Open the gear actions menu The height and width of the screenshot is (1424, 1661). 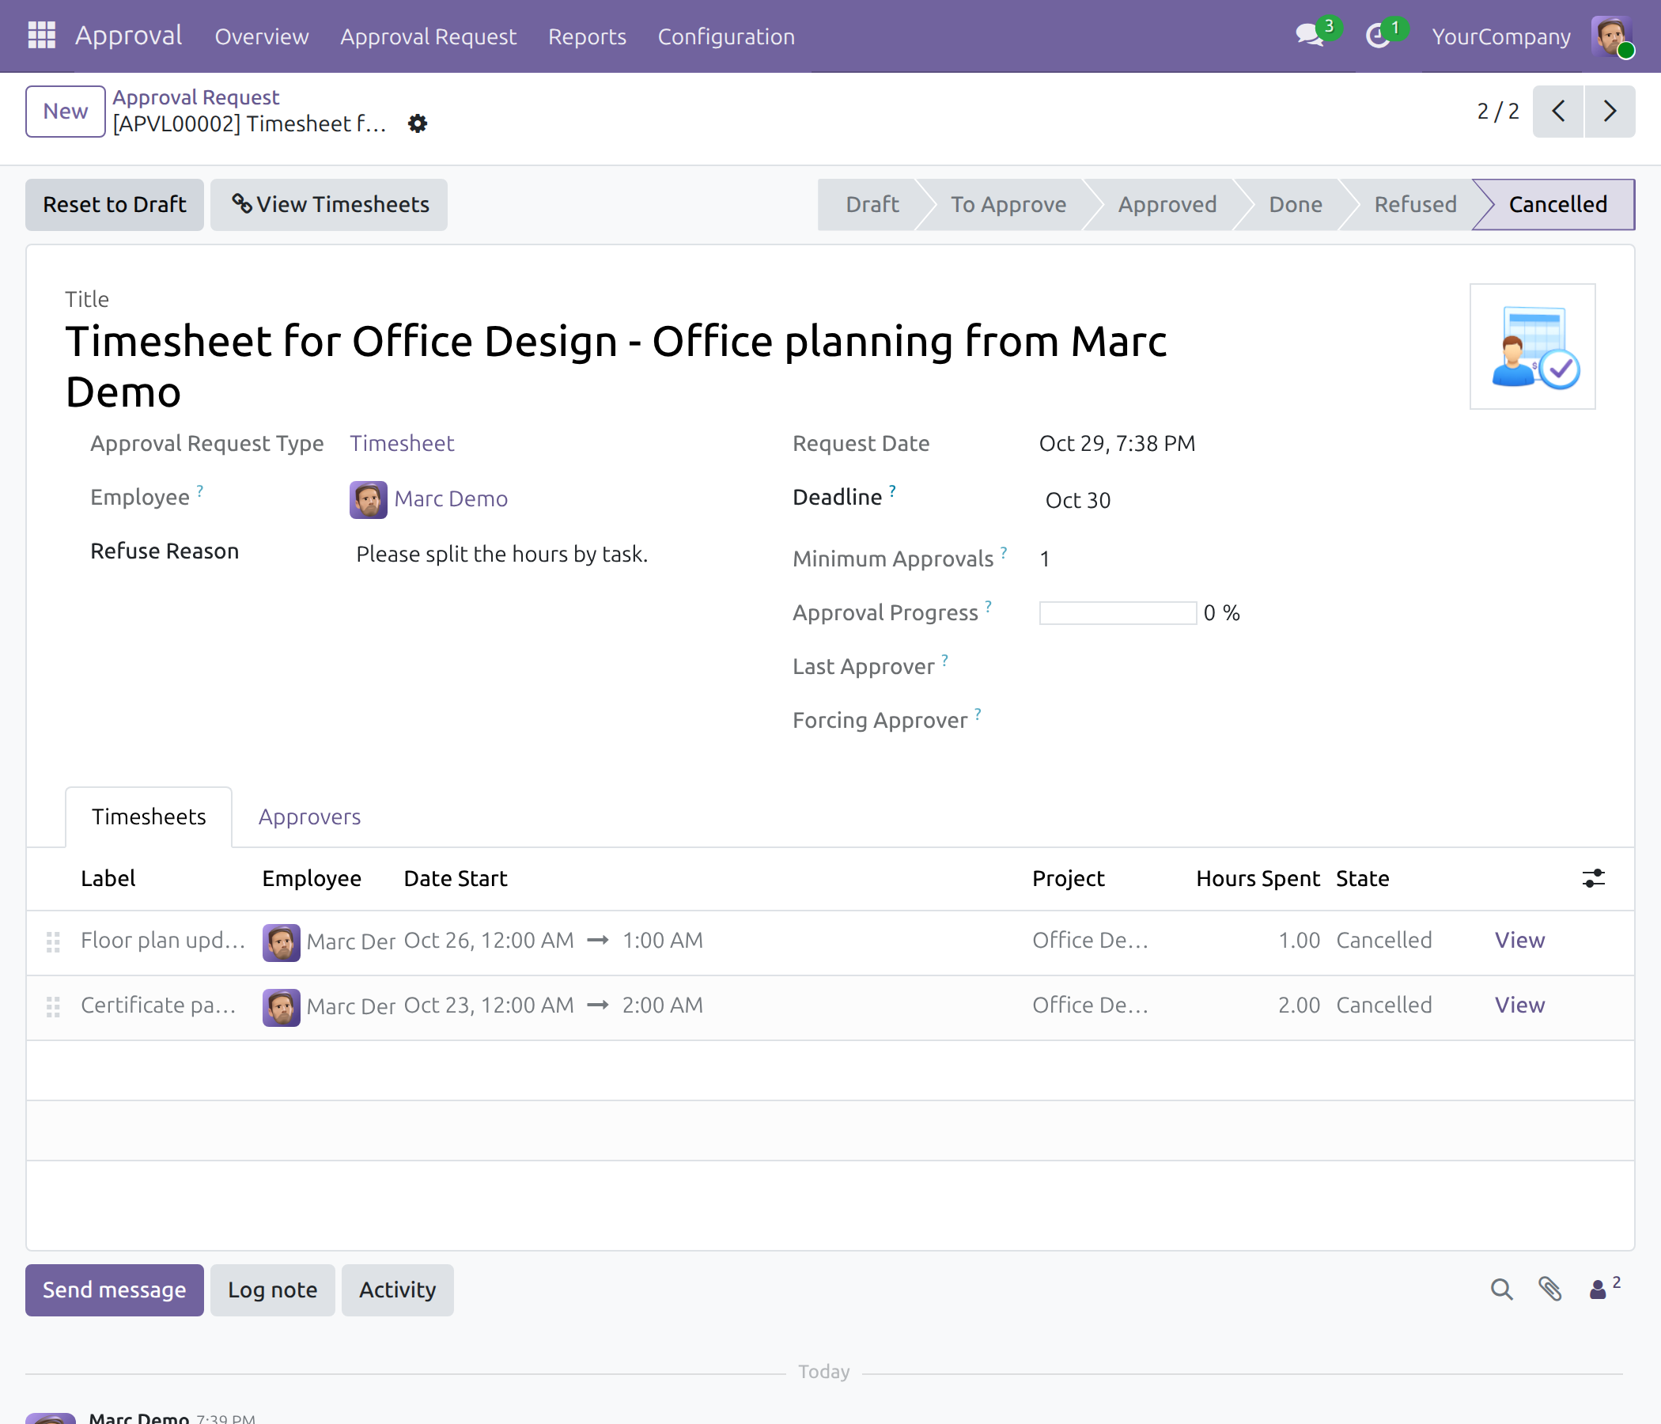[x=418, y=123]
